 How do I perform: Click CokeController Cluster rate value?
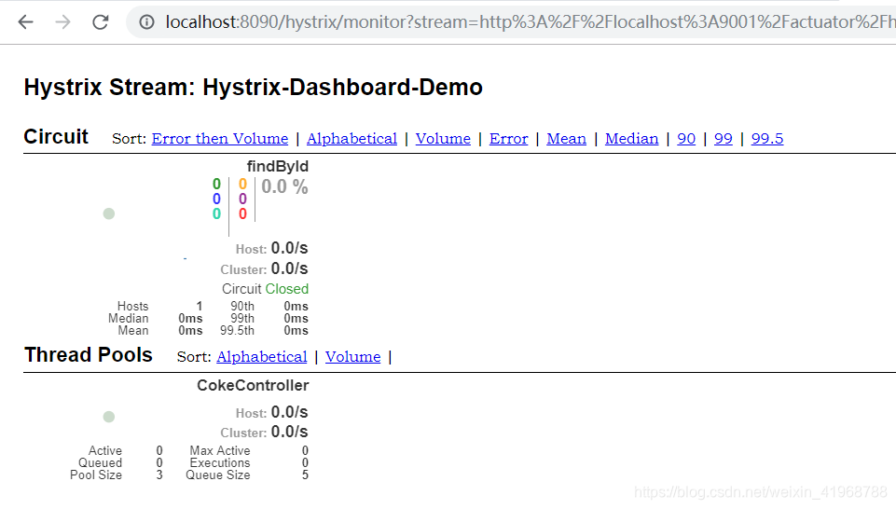click(x=289, y=432)
